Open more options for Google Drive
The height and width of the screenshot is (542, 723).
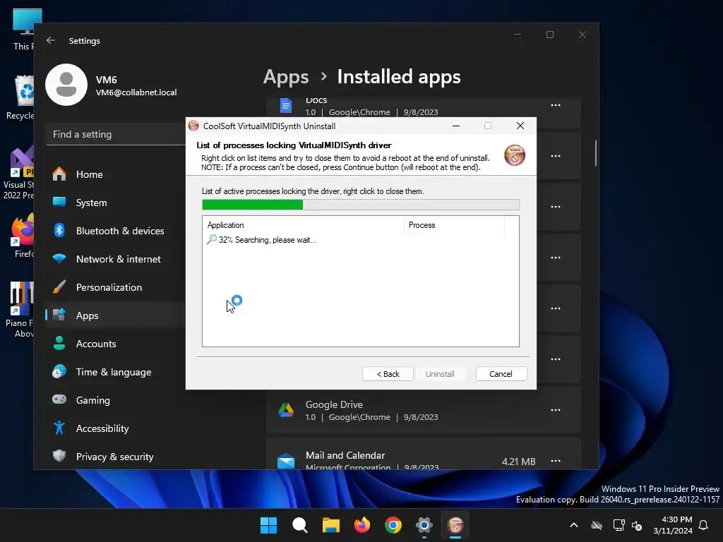click(556, 410)
